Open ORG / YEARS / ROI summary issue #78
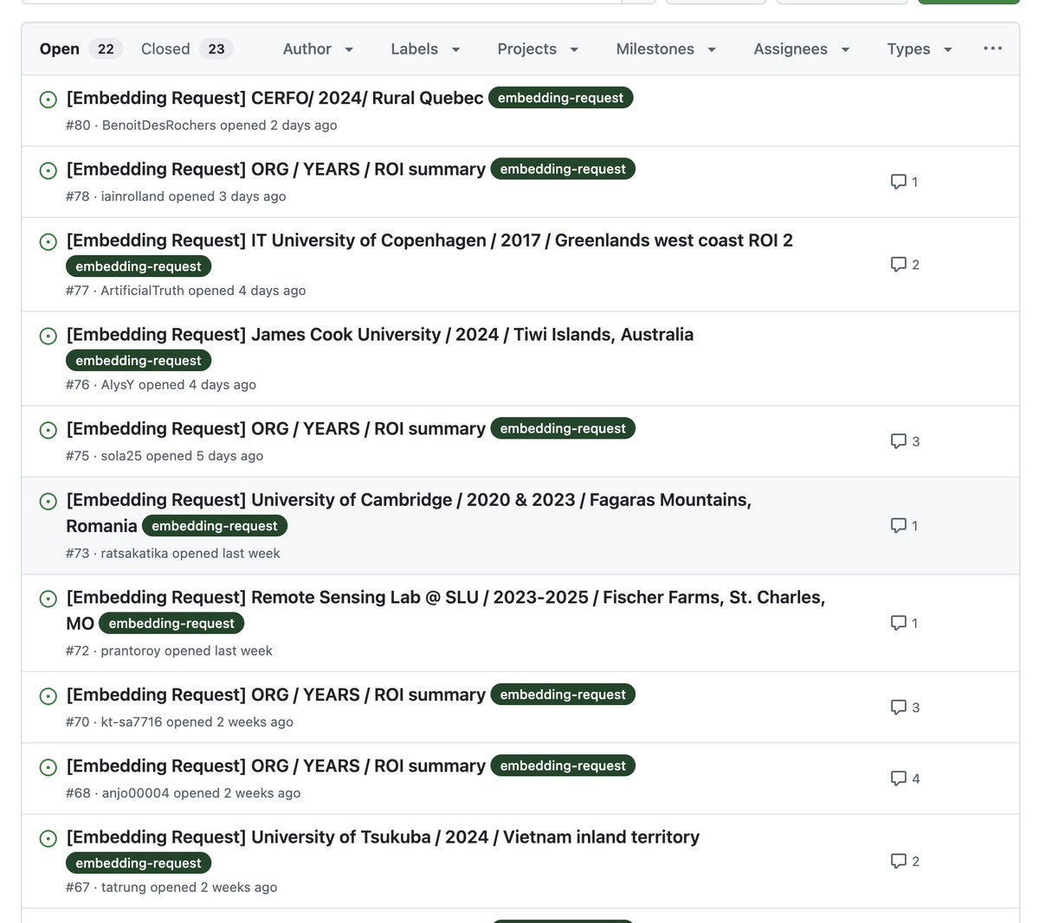The height and width of the screenshot is (923, 1039). [275, 169]
